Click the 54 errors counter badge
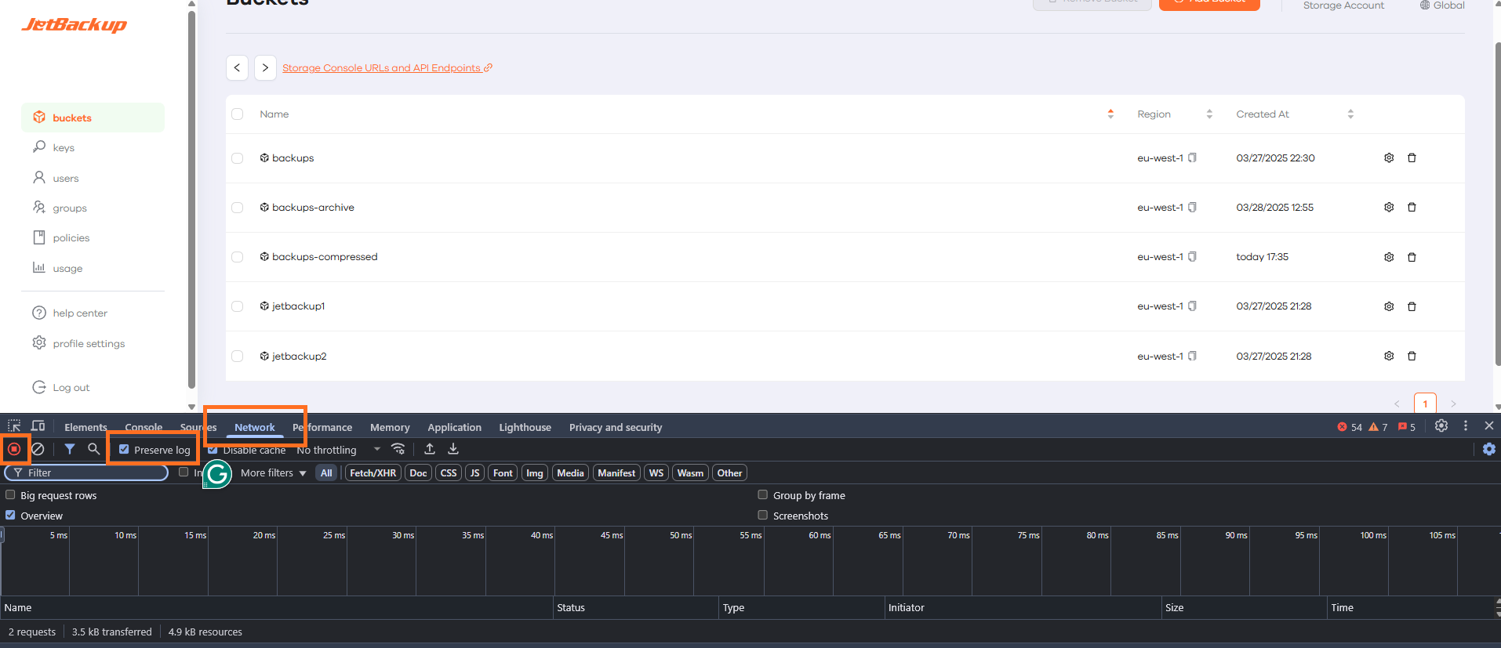Viewport: 1501px width, 648px height. [1349, 427]
